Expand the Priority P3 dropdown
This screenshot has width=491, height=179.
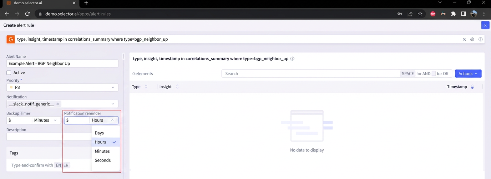coord(62,87)
